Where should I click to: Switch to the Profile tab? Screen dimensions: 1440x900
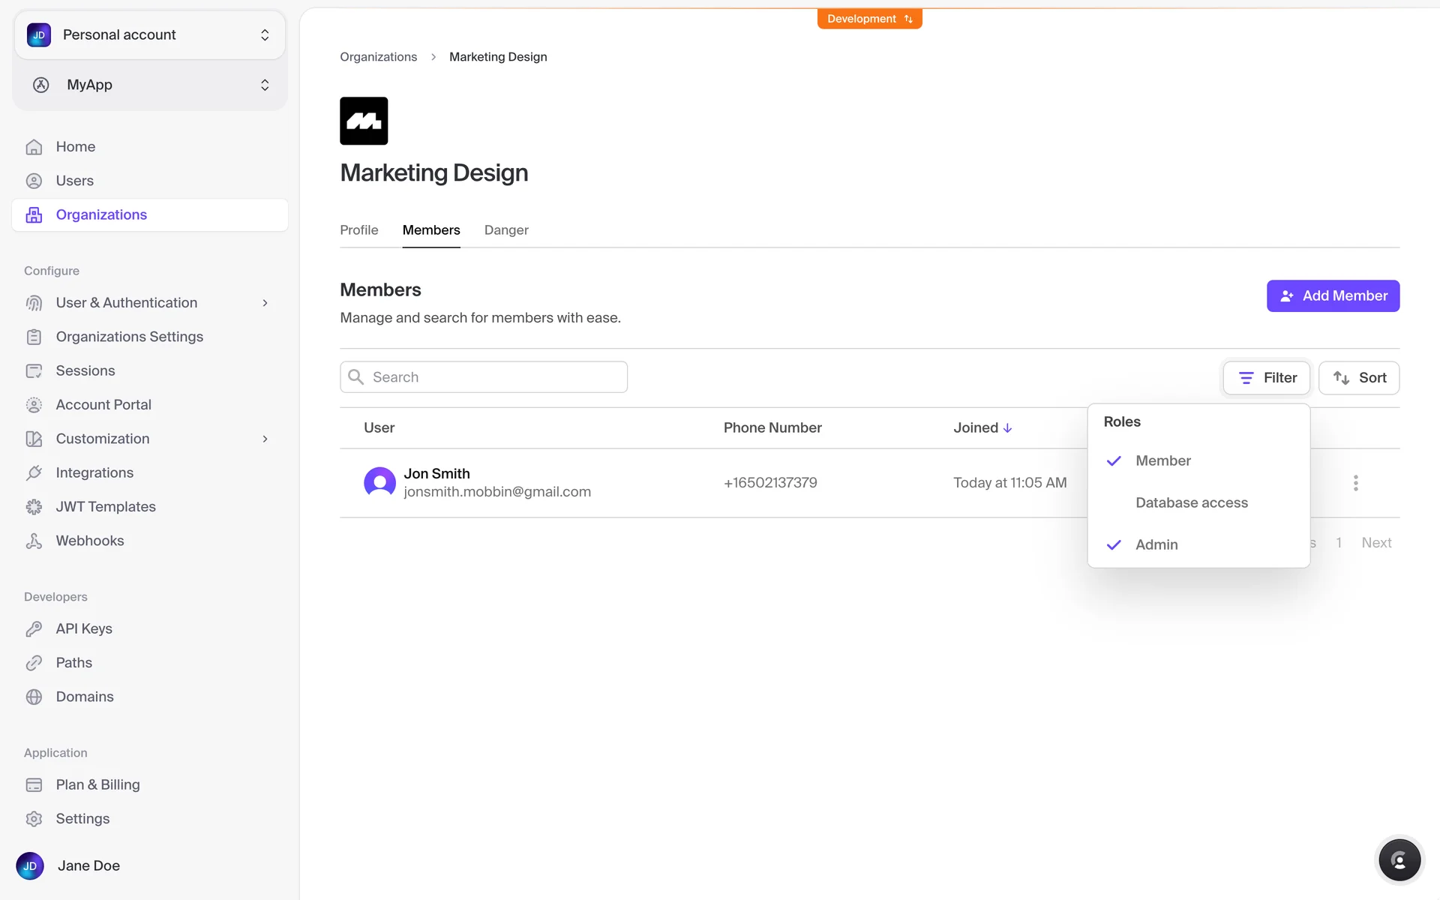pyautogui.click(x=358, y=230)
